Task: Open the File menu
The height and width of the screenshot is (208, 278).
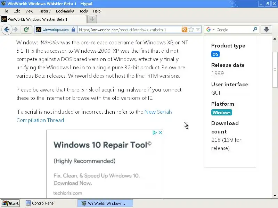Action: pyautogui.click(x=5, y=11)
